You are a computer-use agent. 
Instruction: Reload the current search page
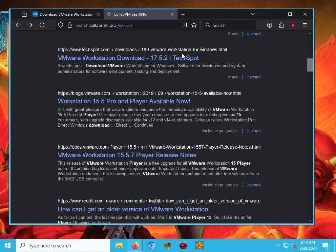pyautogui.click(x=42, y=25)
